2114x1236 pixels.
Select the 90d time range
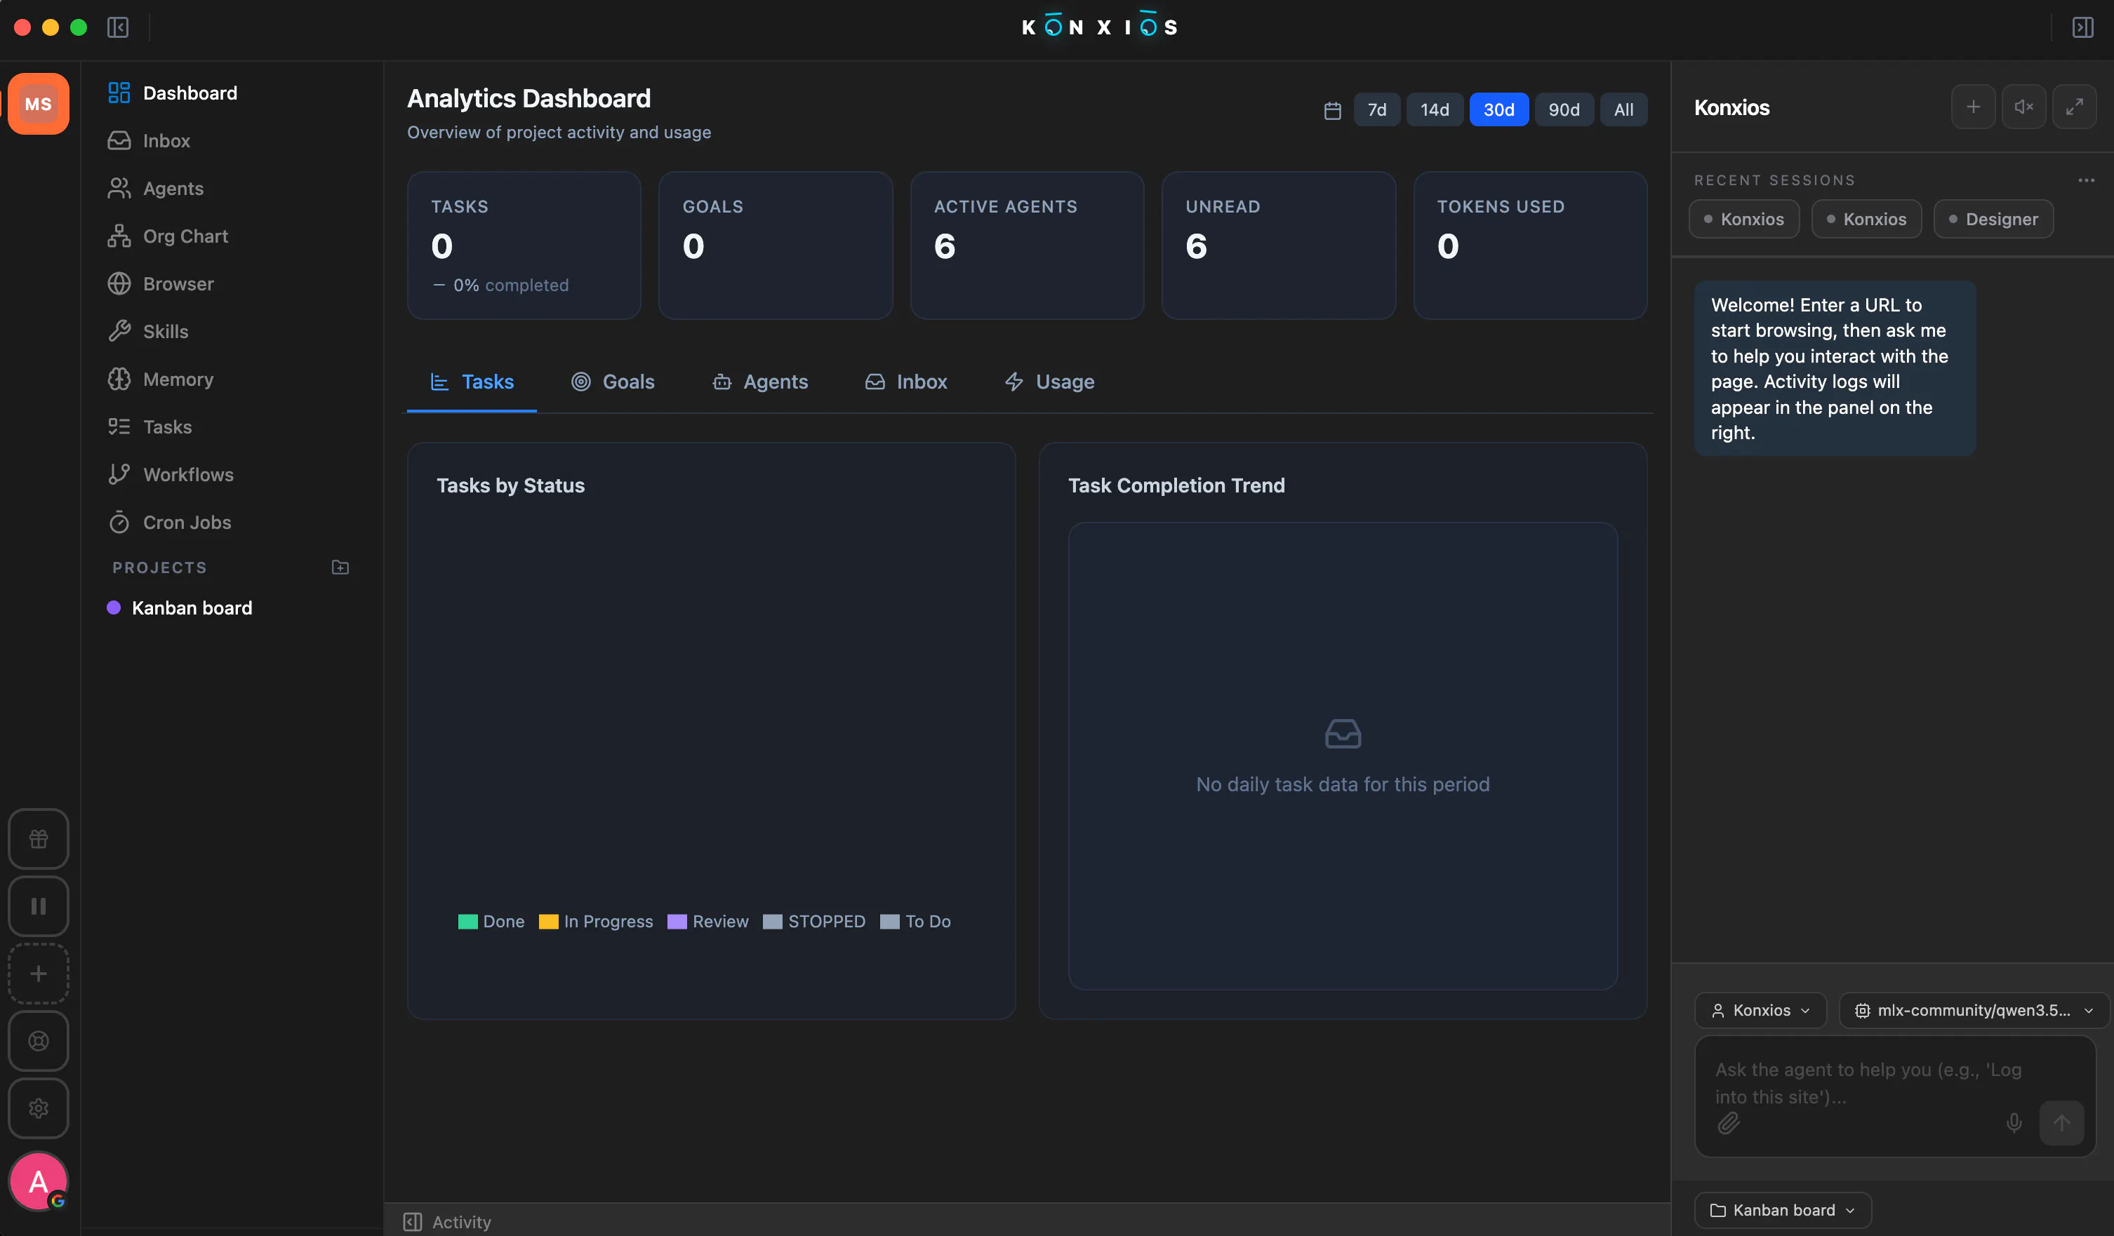tap(1564, 110)
